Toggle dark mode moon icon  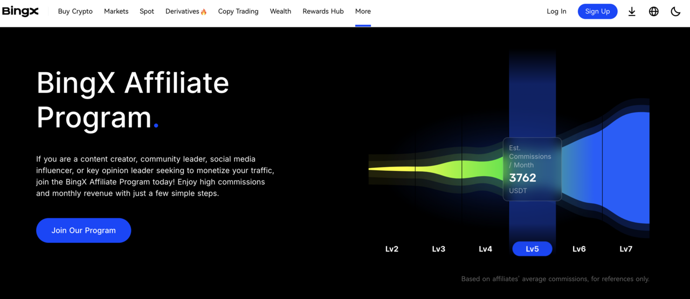[x=675, y=11]
